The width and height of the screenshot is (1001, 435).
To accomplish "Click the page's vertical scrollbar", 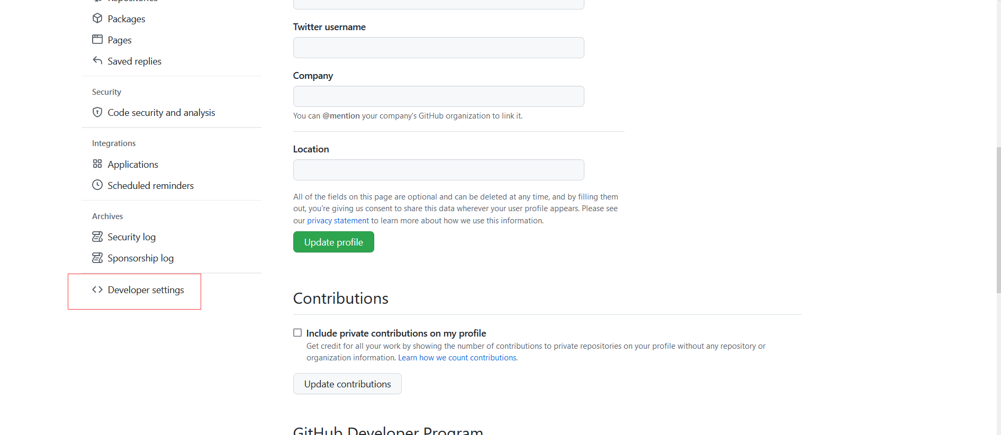I will (x=998, y=220).
